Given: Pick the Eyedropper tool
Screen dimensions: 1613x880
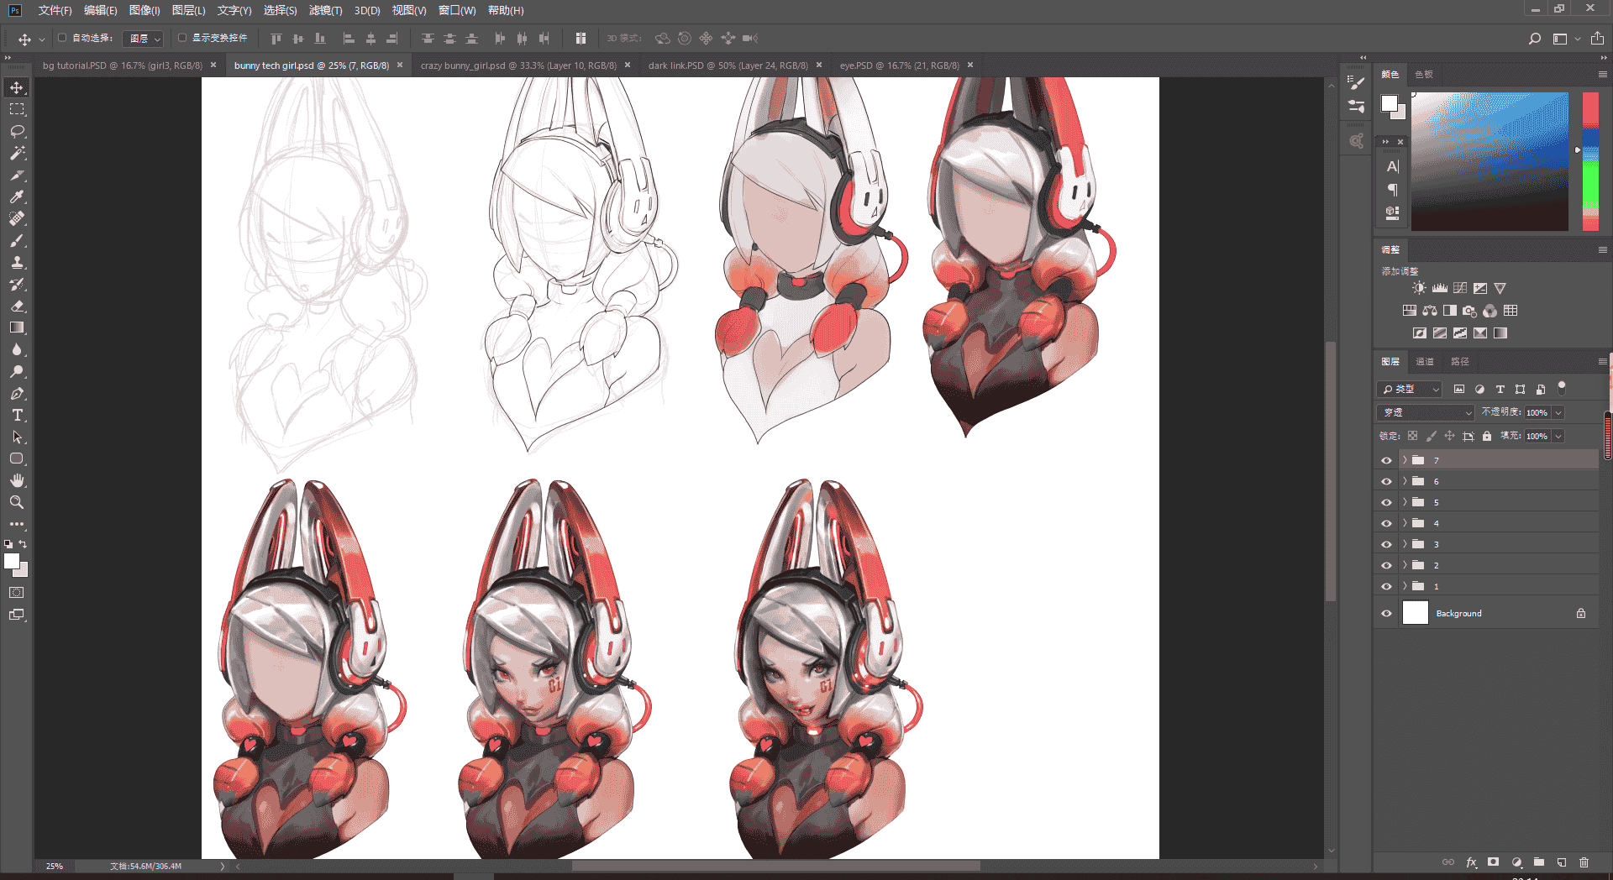Looking at the screenshot, I should coord(17,196).
